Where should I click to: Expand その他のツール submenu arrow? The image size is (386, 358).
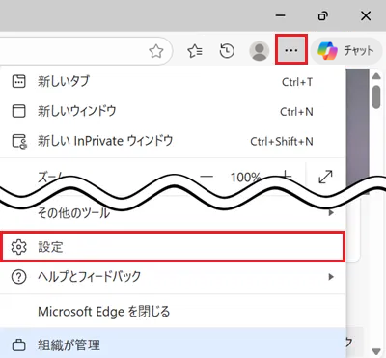pos(331,213)
